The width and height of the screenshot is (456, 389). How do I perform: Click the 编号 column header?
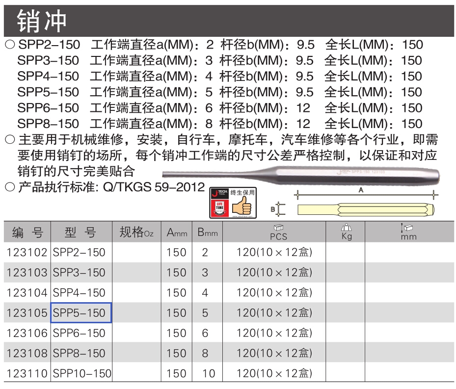pyautogui.click(x=27, y=232)
